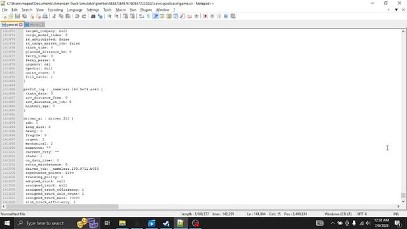Click UTF-8 encoding in status bar
The width and height of the screenshot is (407, 229).
coord(362,214)
